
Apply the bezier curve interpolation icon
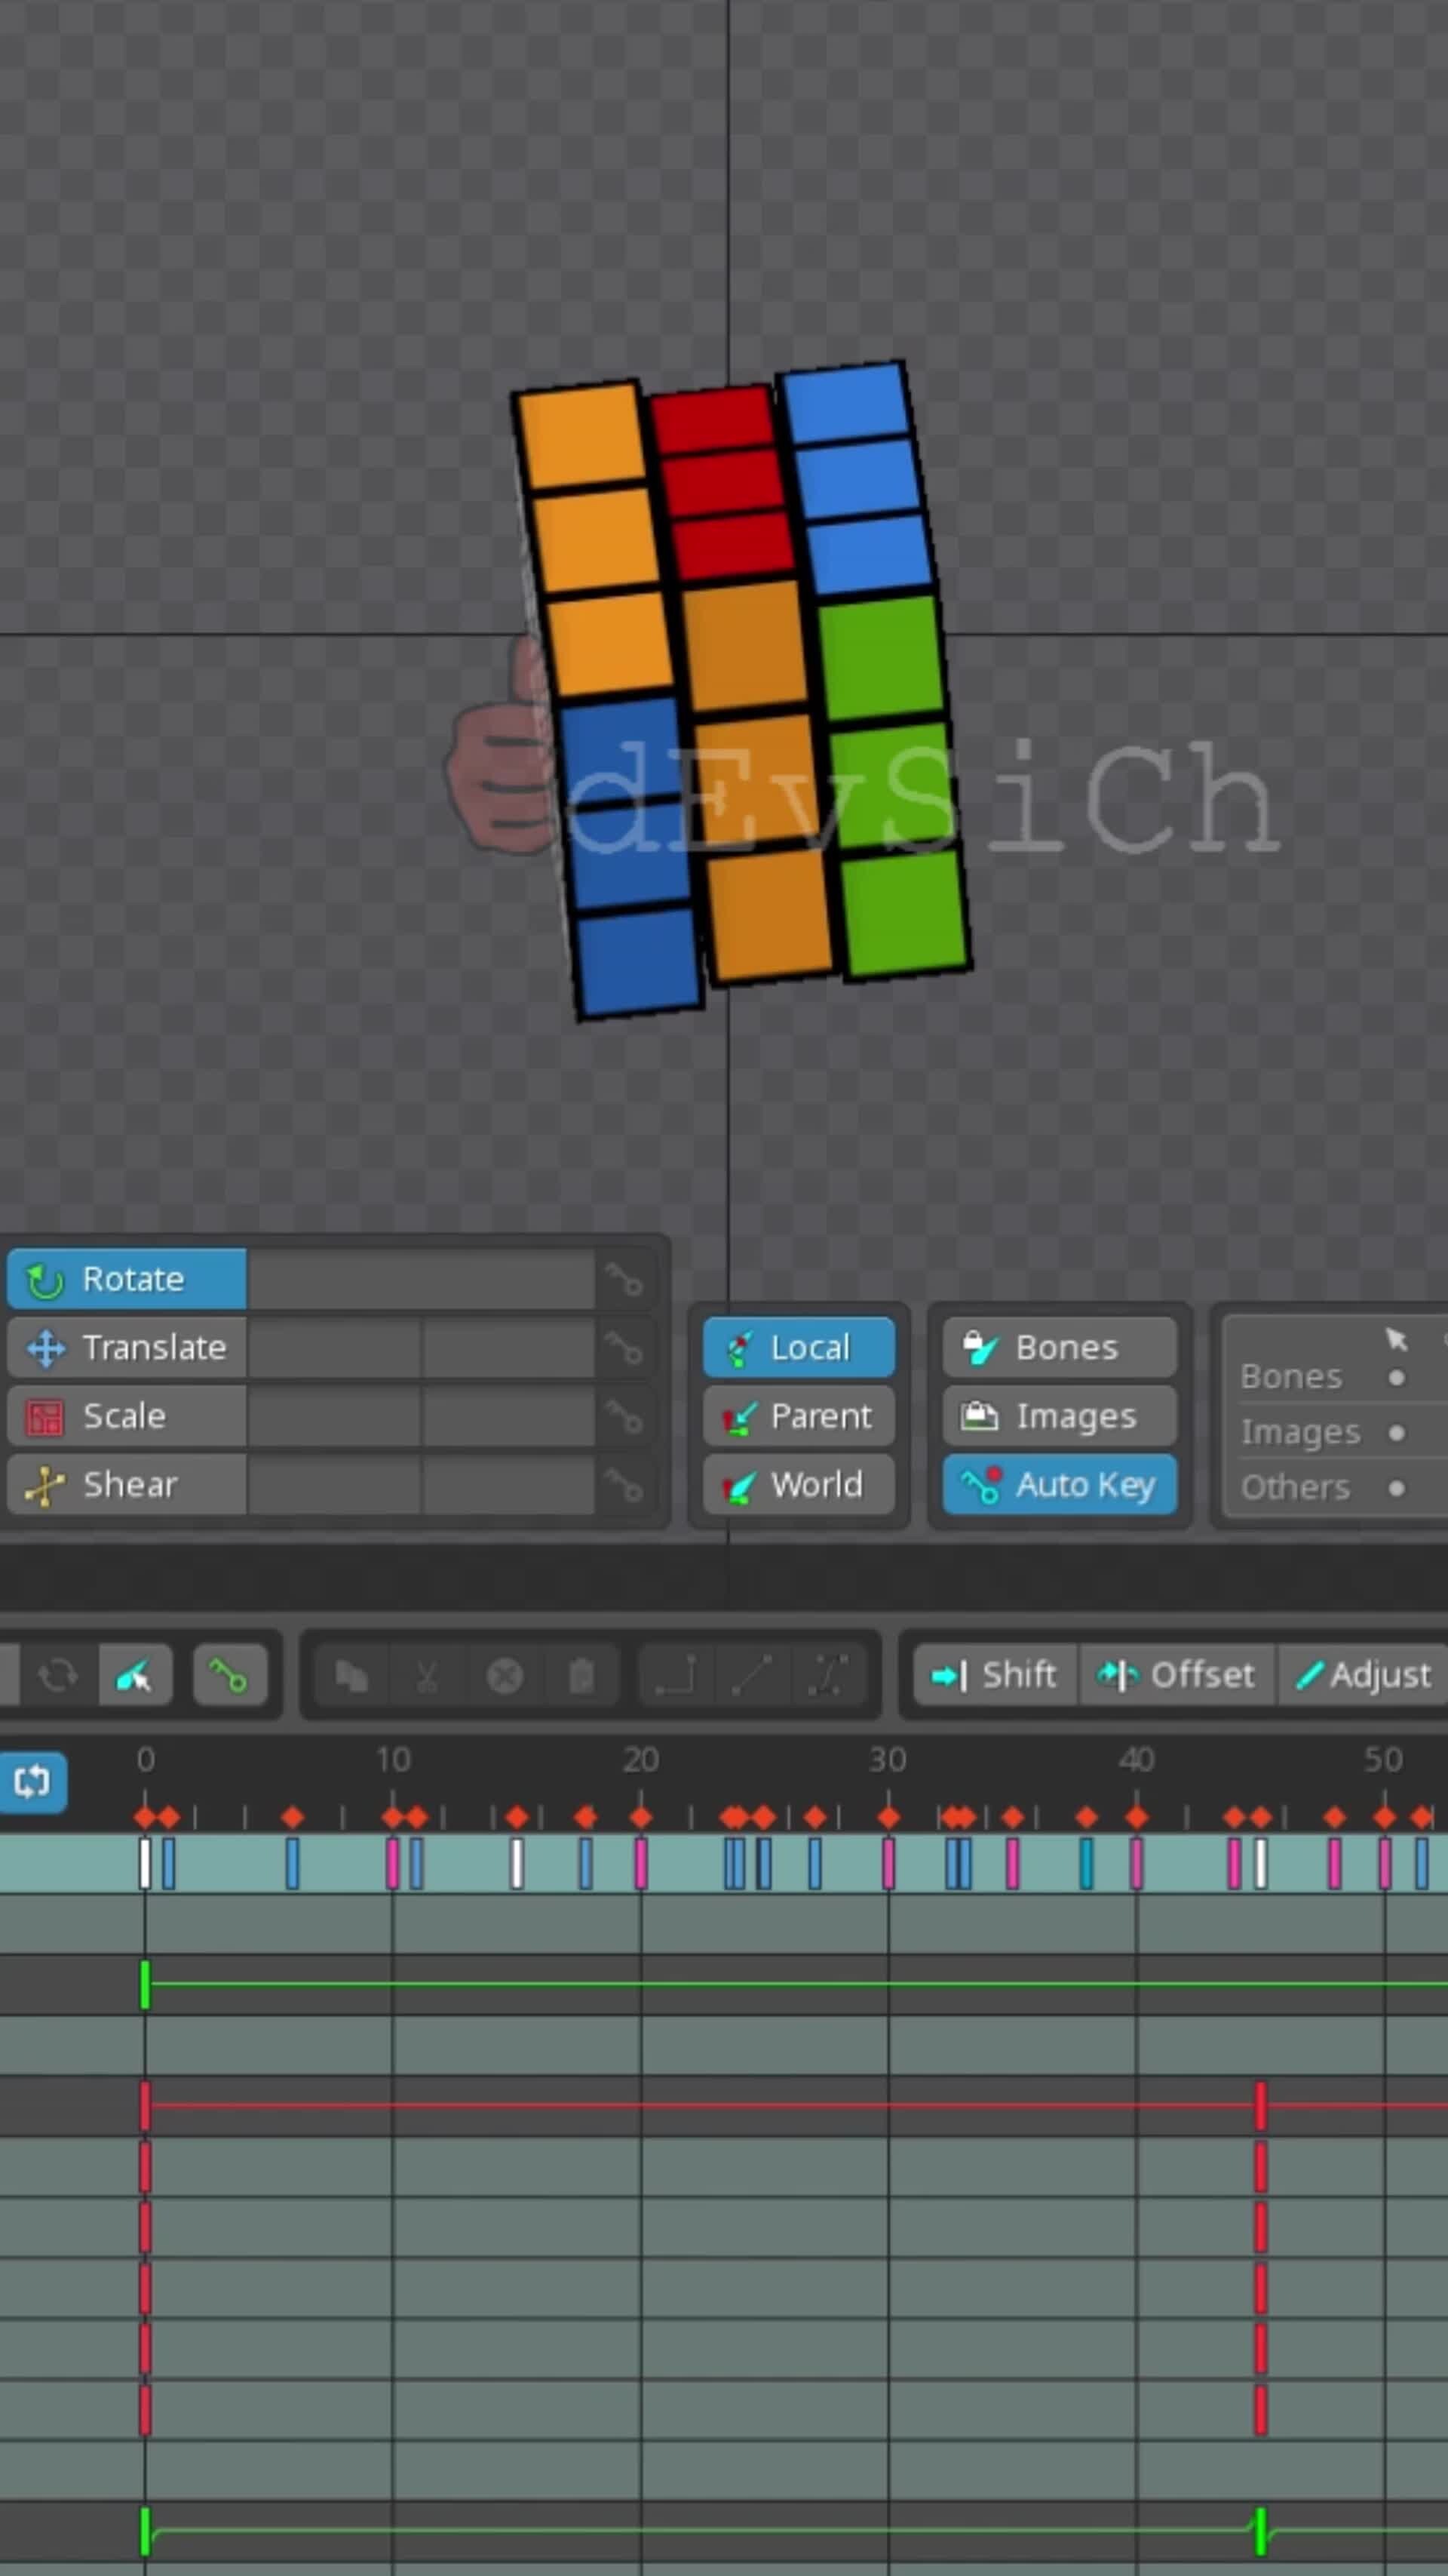[830, 1675]
